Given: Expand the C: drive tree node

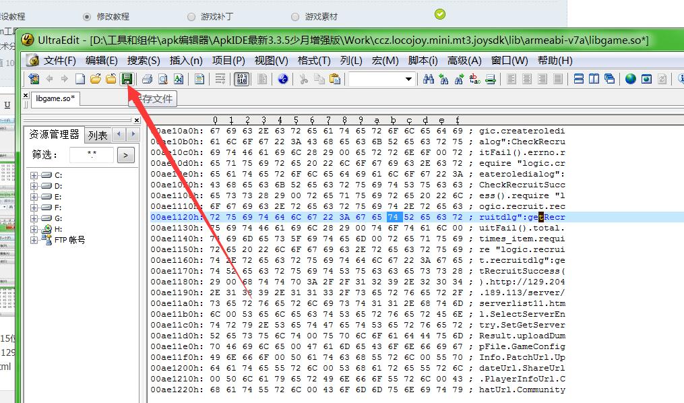Looking at the screenshot, I should click(x=33, y=175).
